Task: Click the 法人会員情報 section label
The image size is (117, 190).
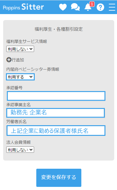Action: [18, 142]
